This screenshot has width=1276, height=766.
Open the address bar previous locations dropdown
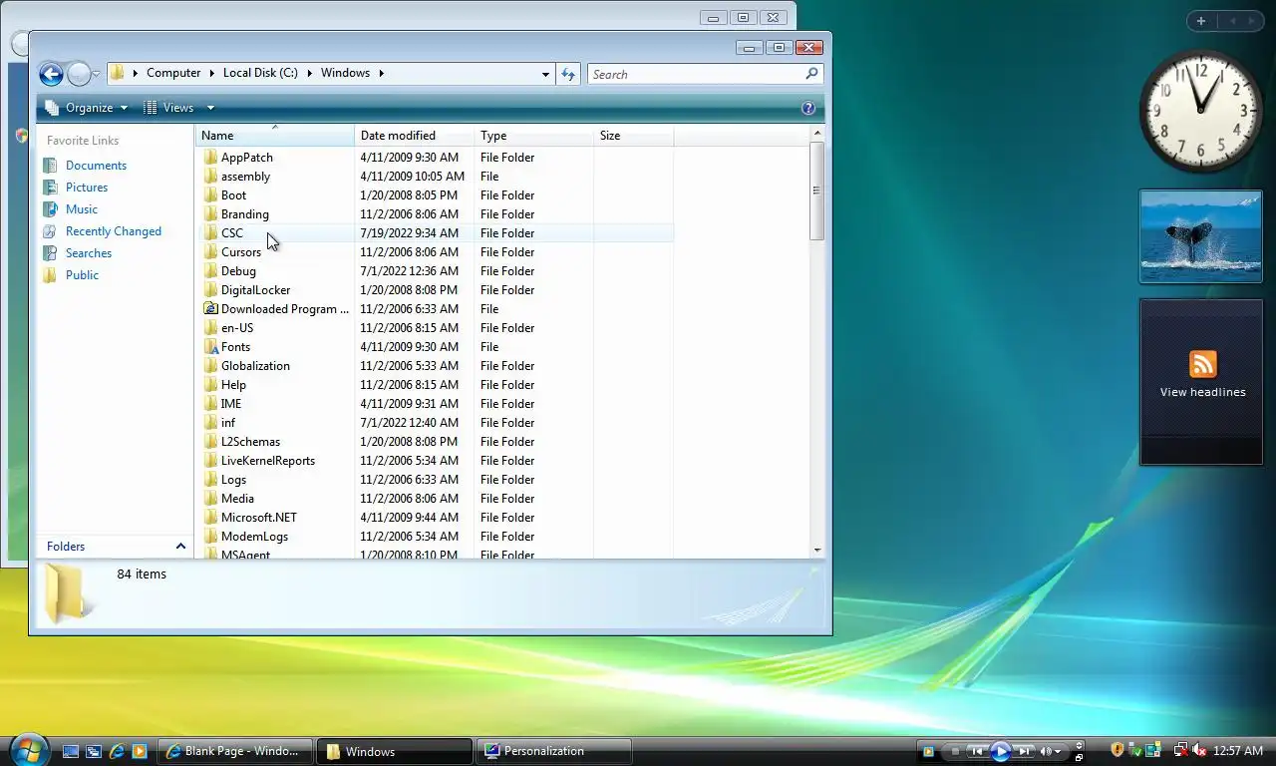click(545, 74)
